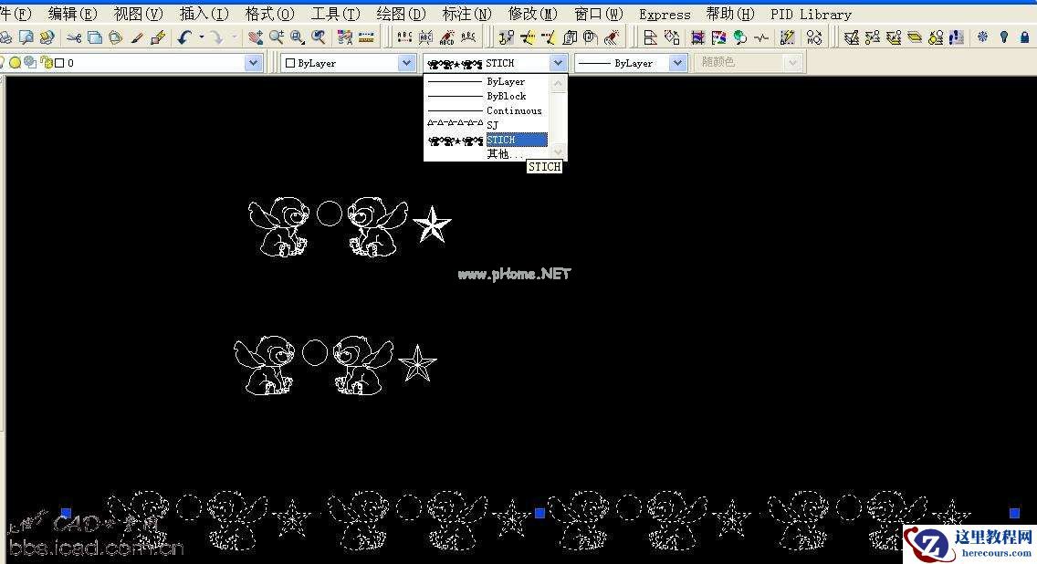This screenshot has width=1037, height=564.
Task: Click the lightbulb icon in right toolbar
Action: pyautogui.click(x=1004, y=37)
